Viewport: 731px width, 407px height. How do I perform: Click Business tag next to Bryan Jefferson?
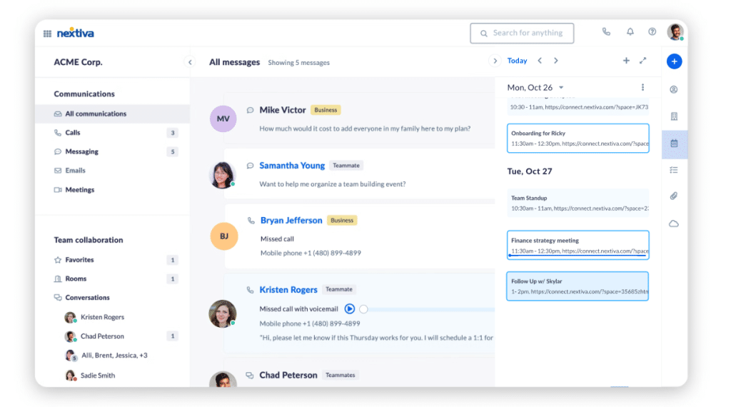click(342, 221)
